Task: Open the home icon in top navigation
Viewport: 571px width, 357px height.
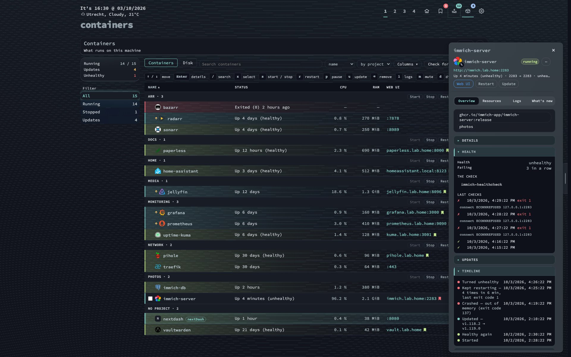Action: pyautogui.click(x=427, y=11)
